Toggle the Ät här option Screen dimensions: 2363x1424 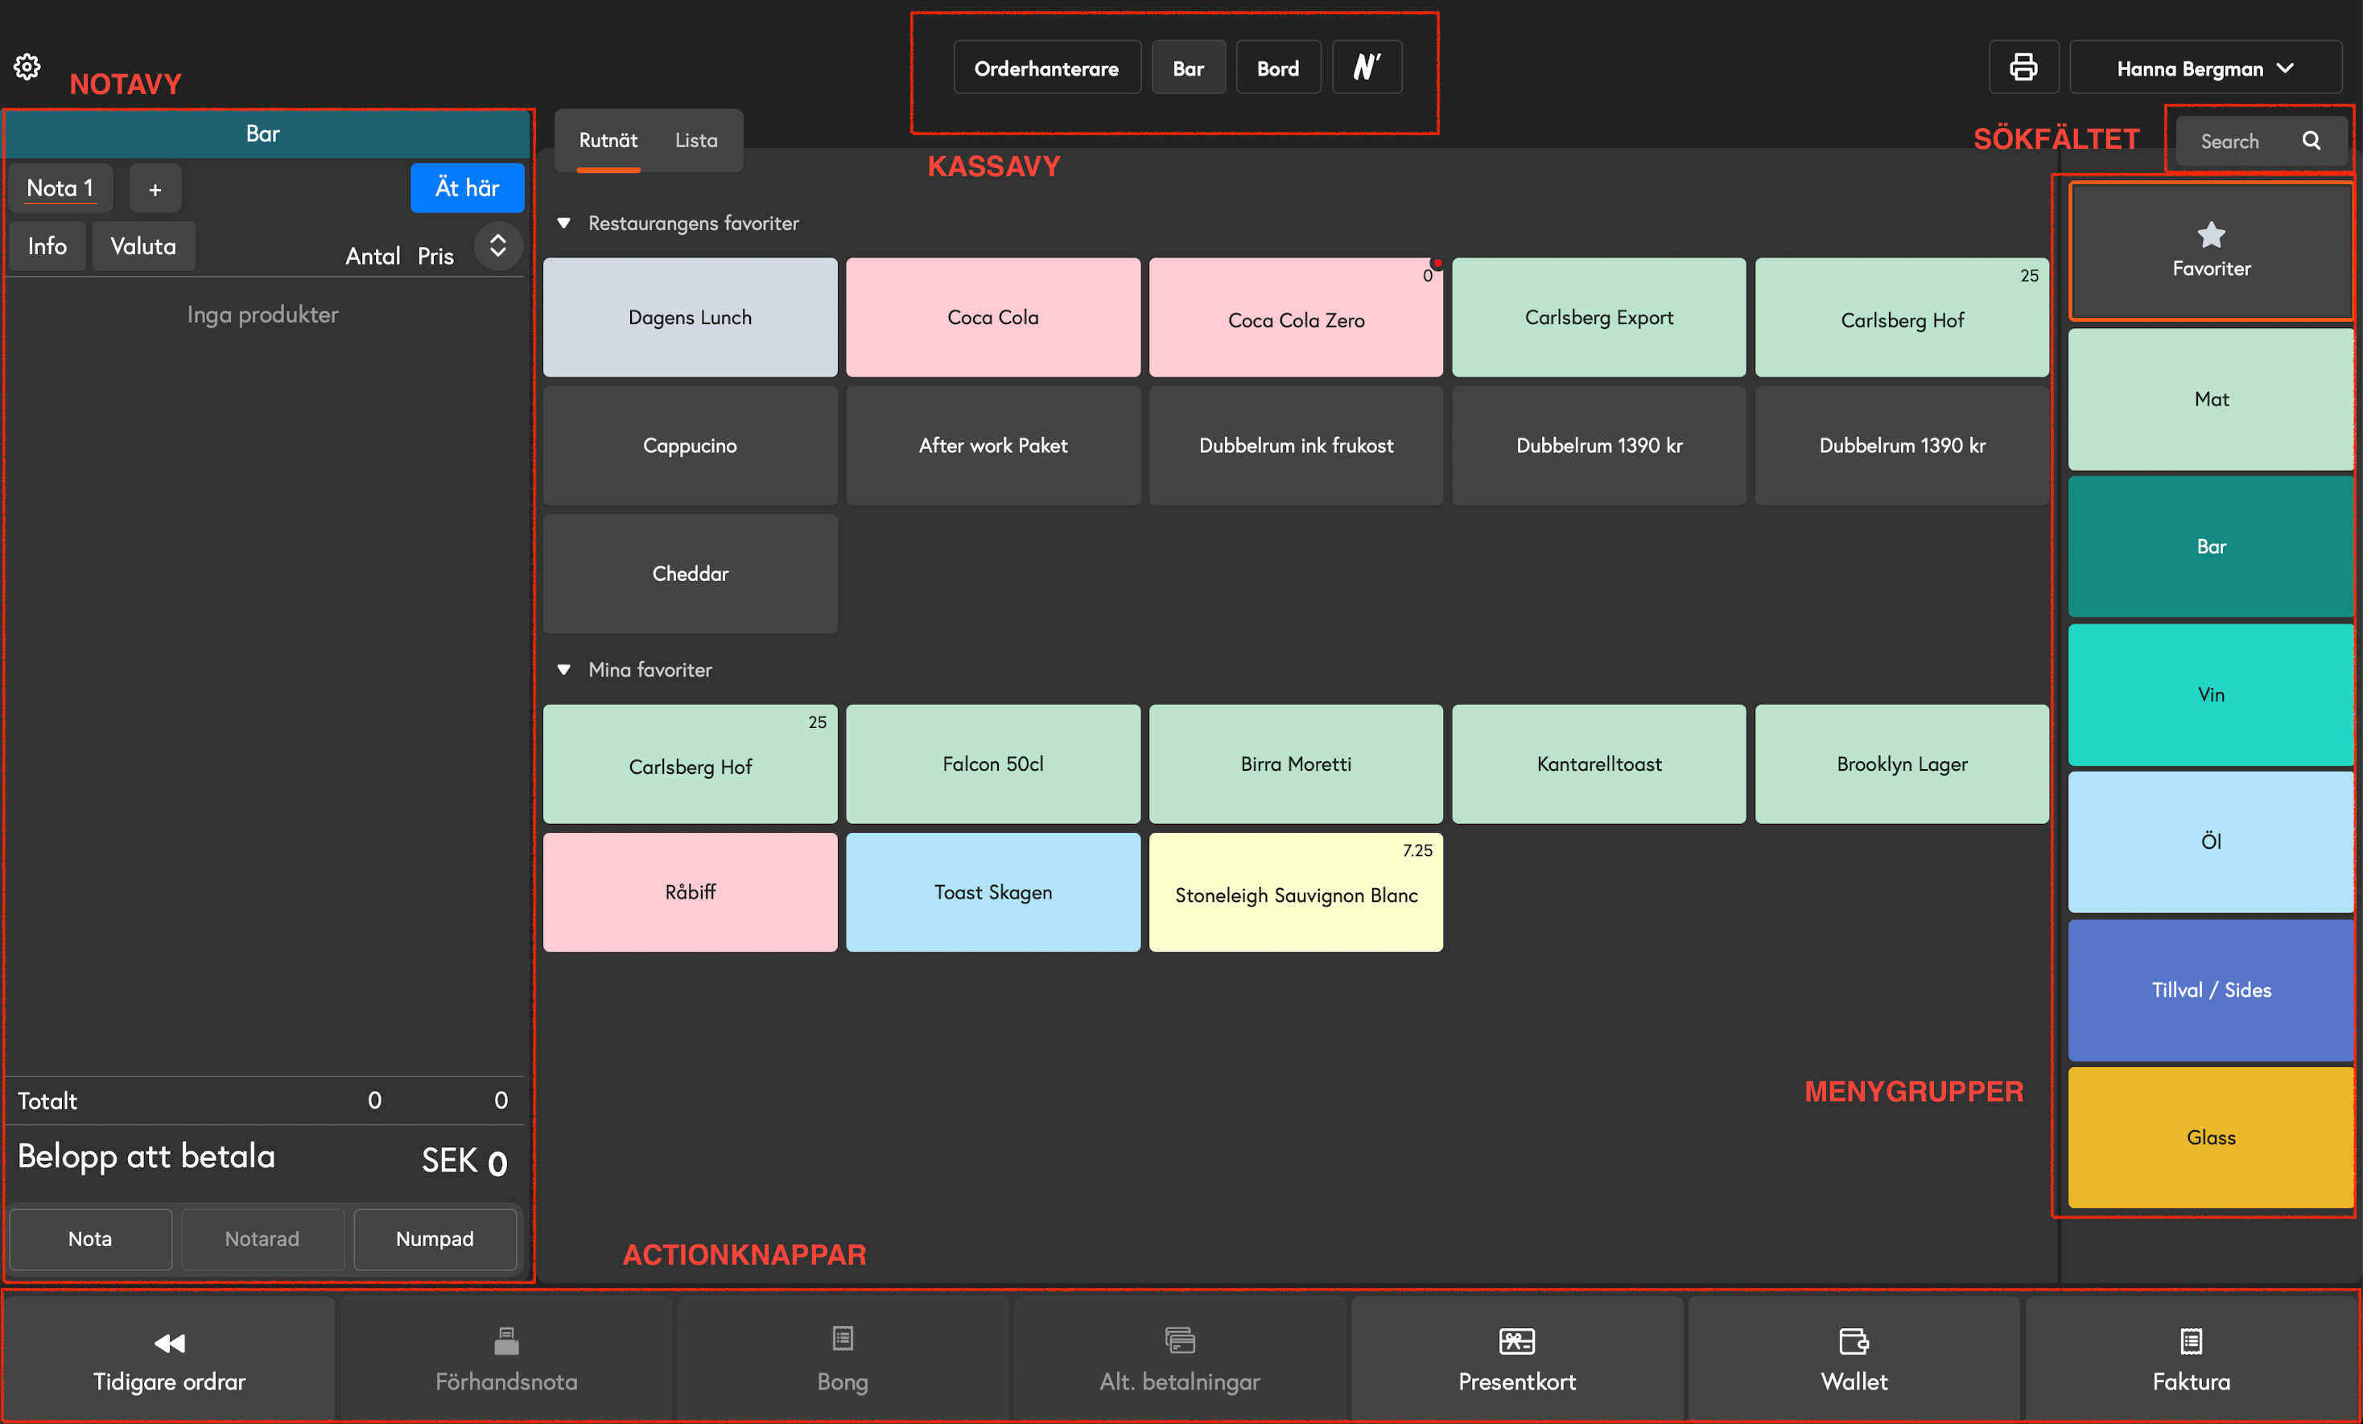[467, 188]
